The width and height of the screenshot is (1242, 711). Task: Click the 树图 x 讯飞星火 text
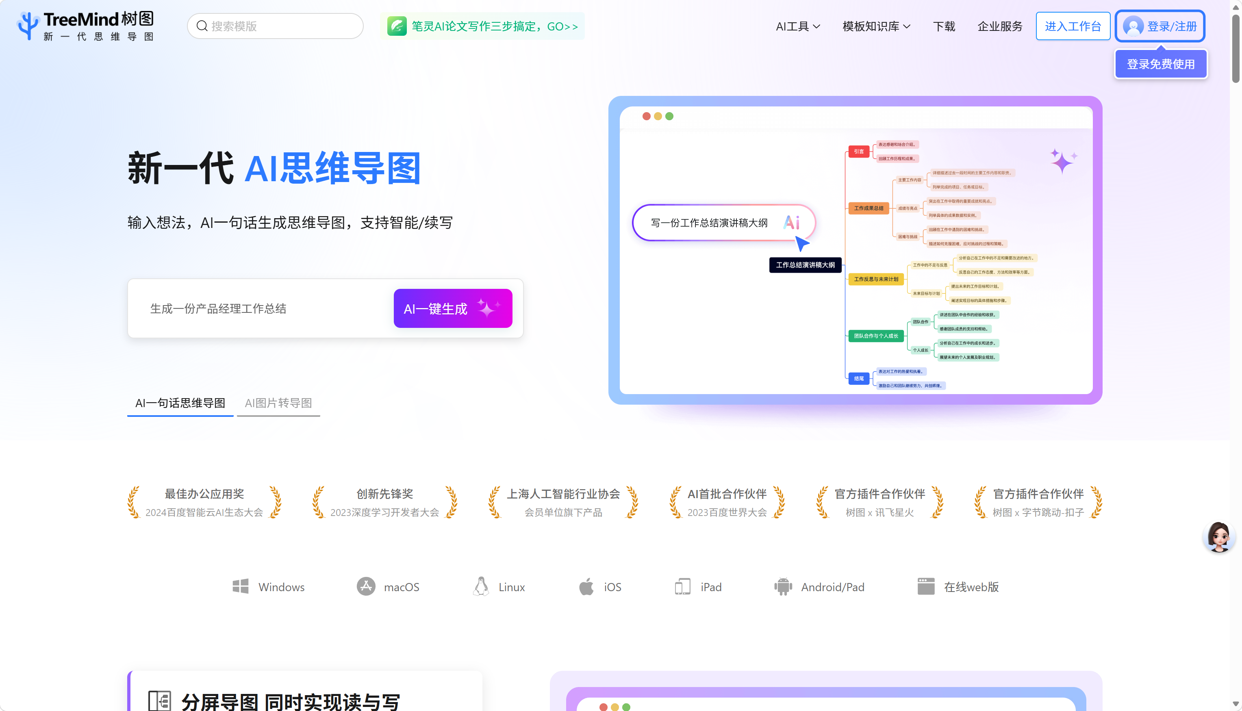(x=879, y=512)
